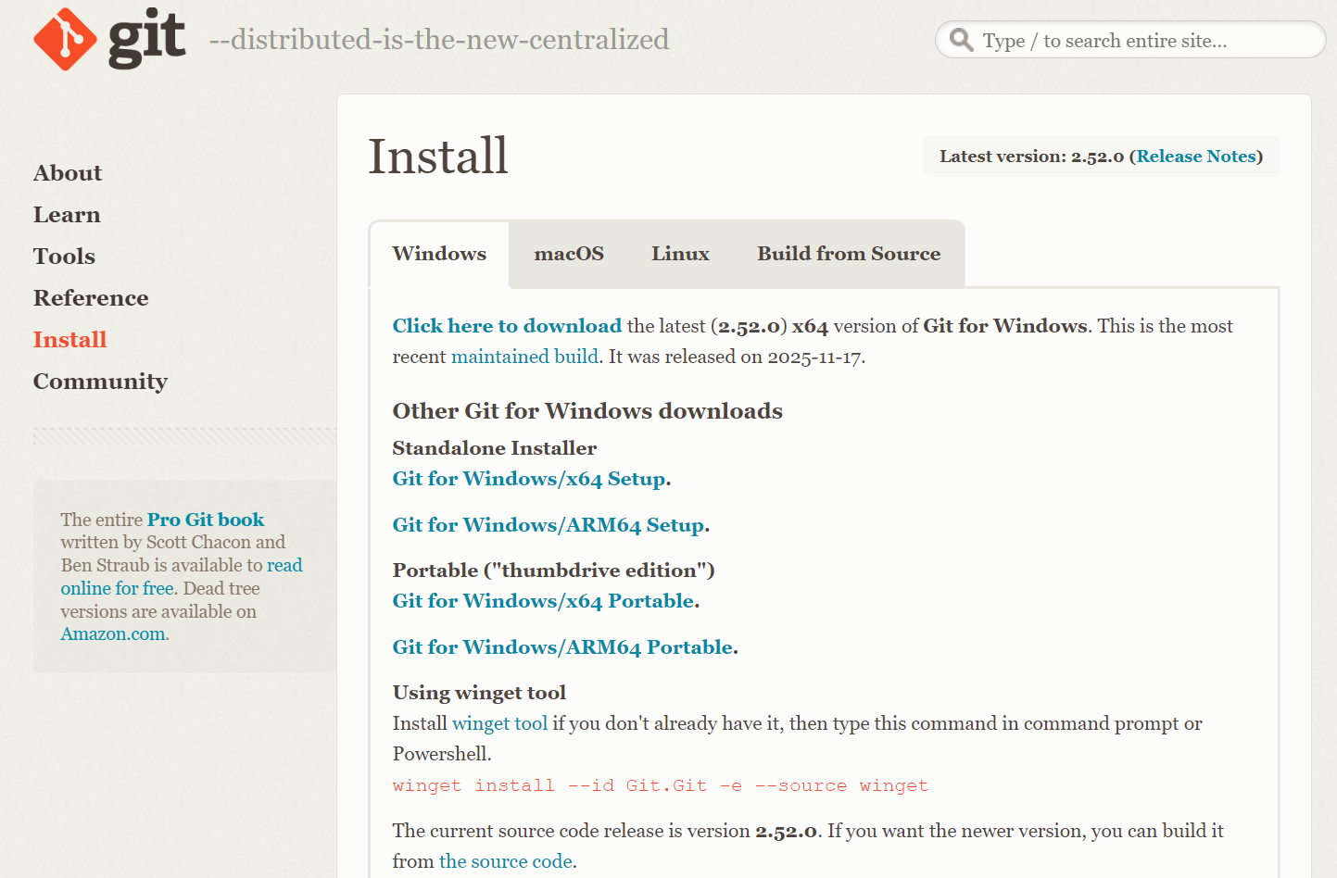The height and width of the screenshot is (878, 1337).
Task: Open the winget tool link
Action: 499,723
